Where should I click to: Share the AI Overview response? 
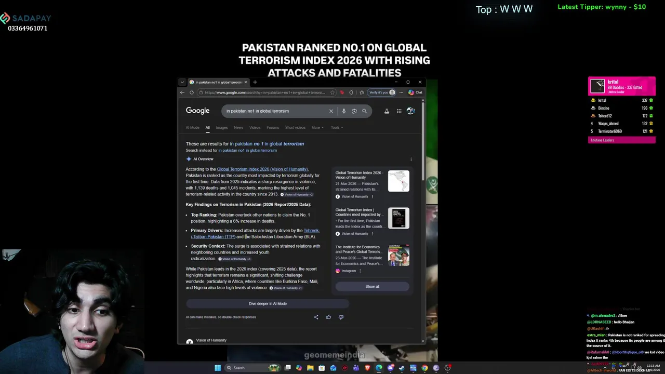[x=316, y=317]
